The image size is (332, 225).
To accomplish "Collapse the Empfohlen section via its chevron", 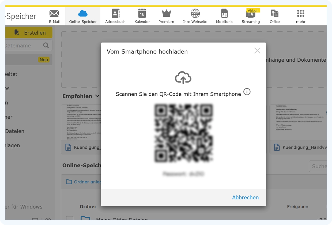I will coord(97,96).
